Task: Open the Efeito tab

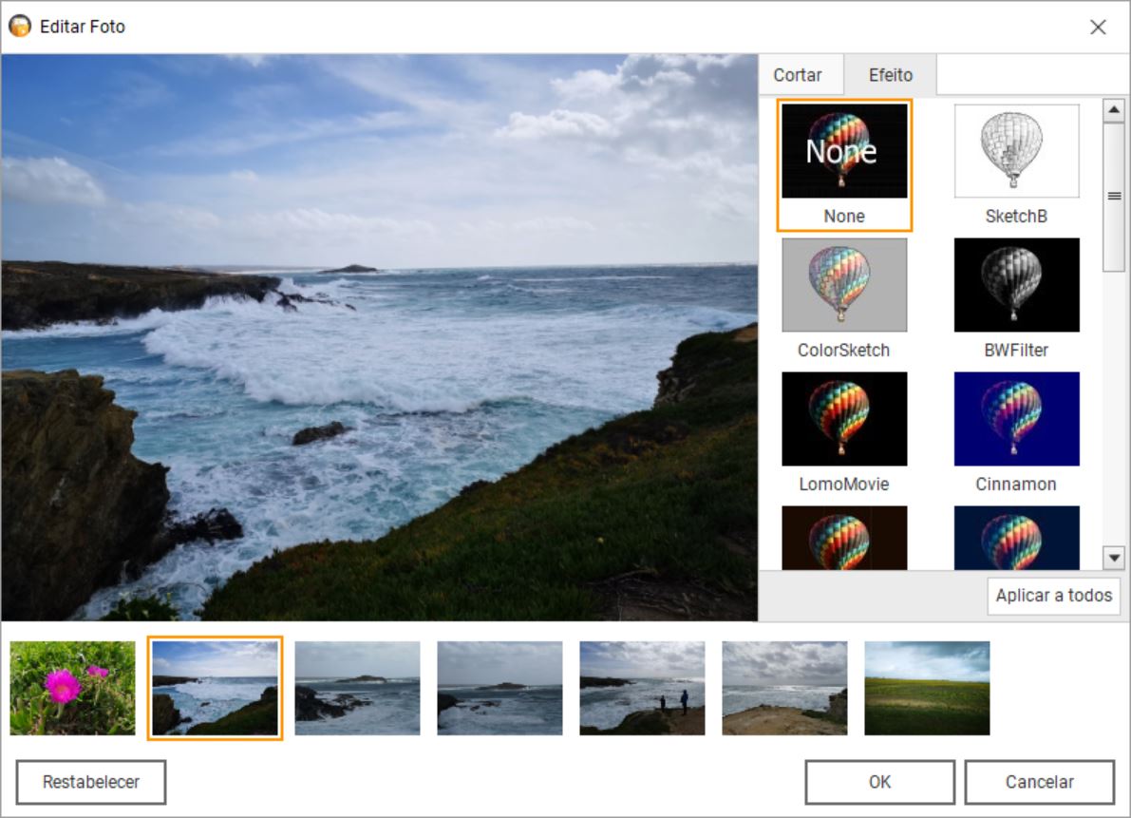Action: [x=890, y=75]
